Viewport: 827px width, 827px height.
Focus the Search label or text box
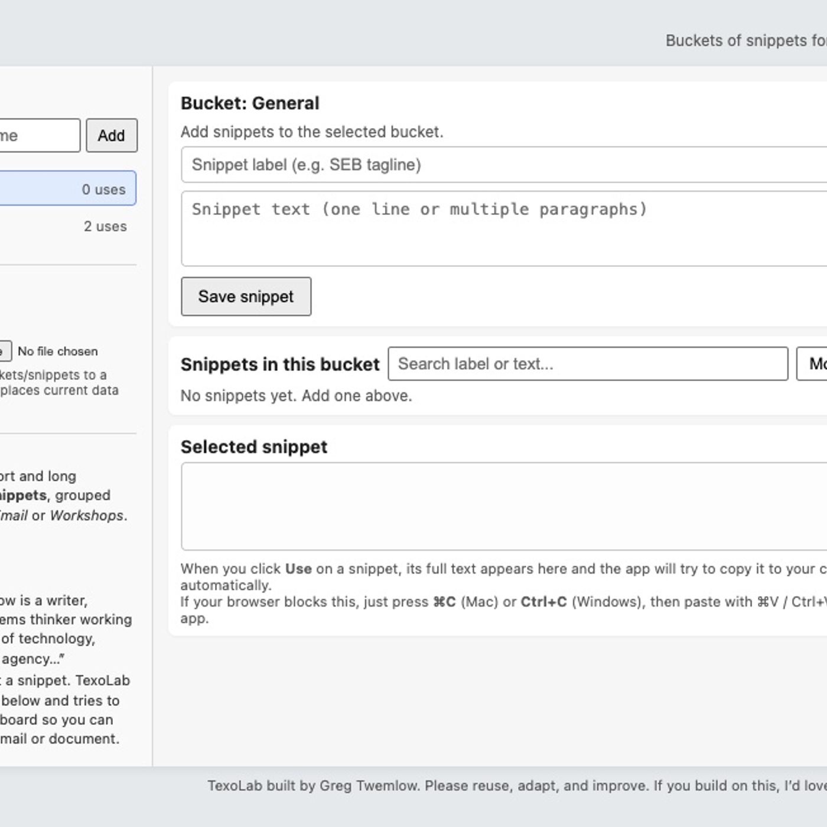pyautogui.click(x=587, y=364)
